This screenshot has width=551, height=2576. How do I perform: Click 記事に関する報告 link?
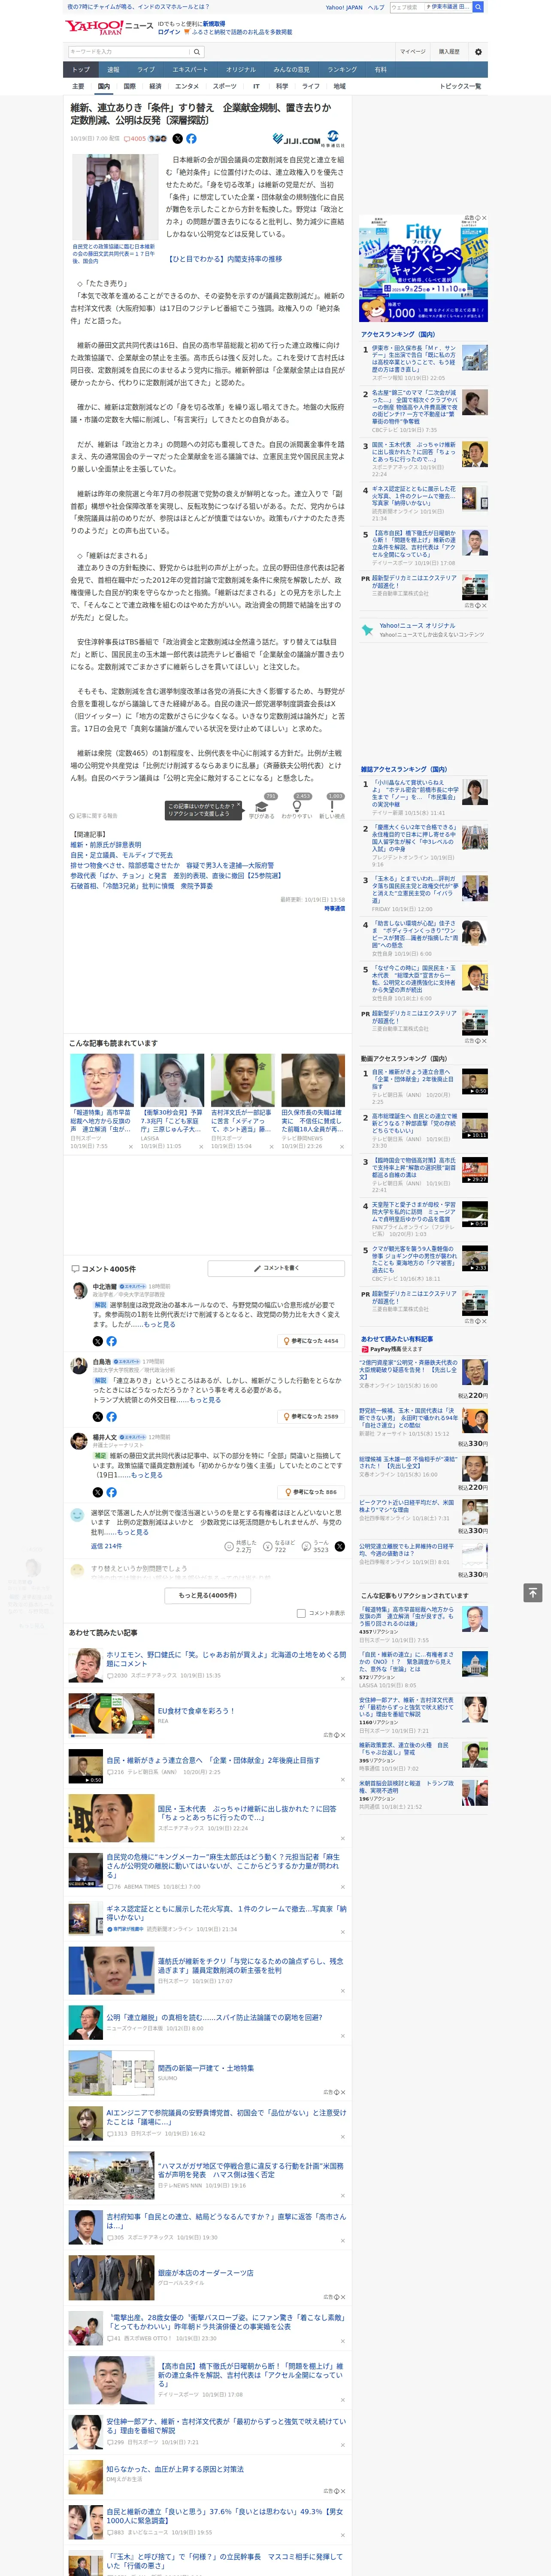coord(93,816)
